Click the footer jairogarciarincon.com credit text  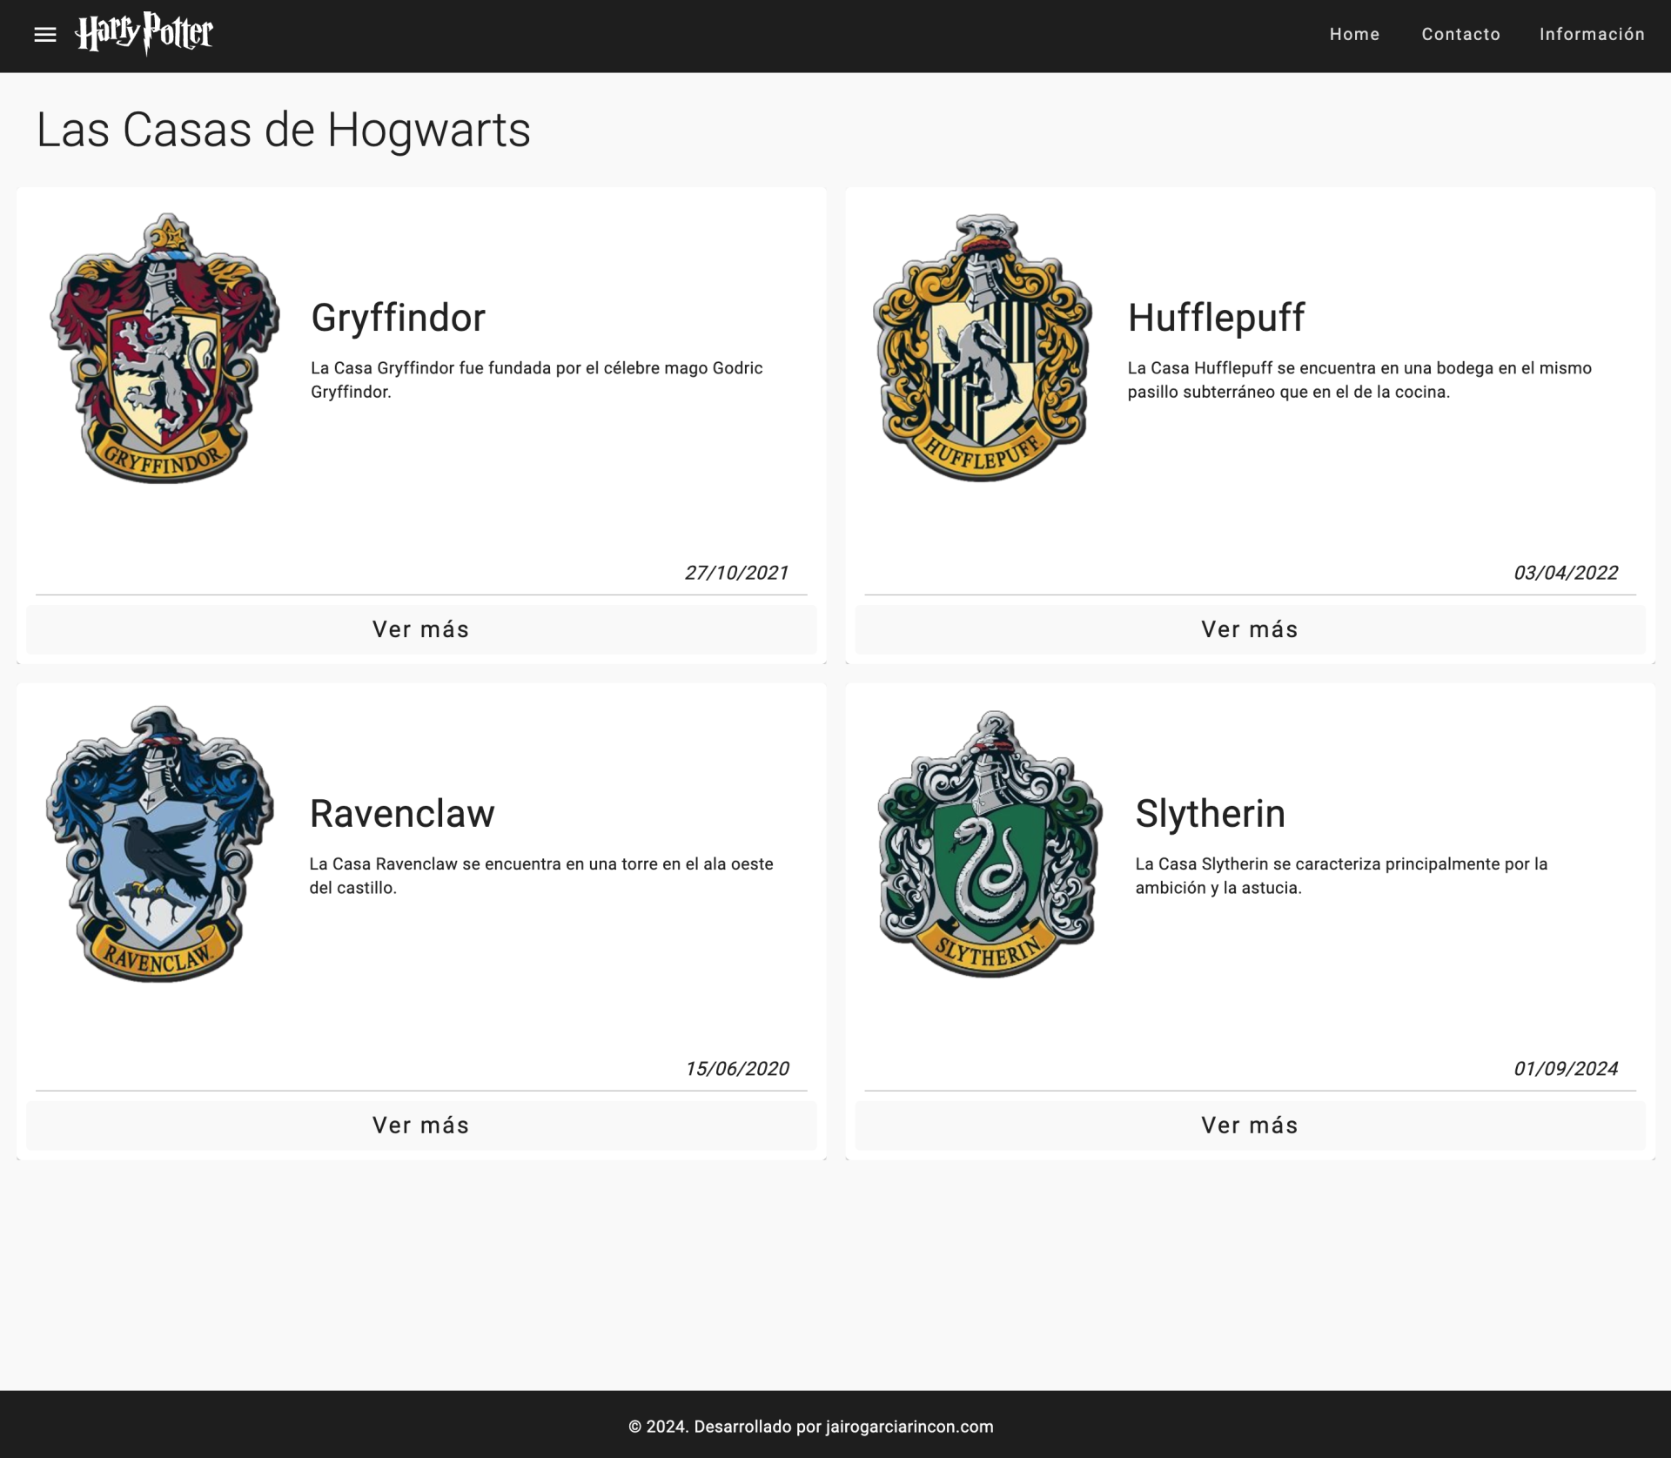point(909,1427)
